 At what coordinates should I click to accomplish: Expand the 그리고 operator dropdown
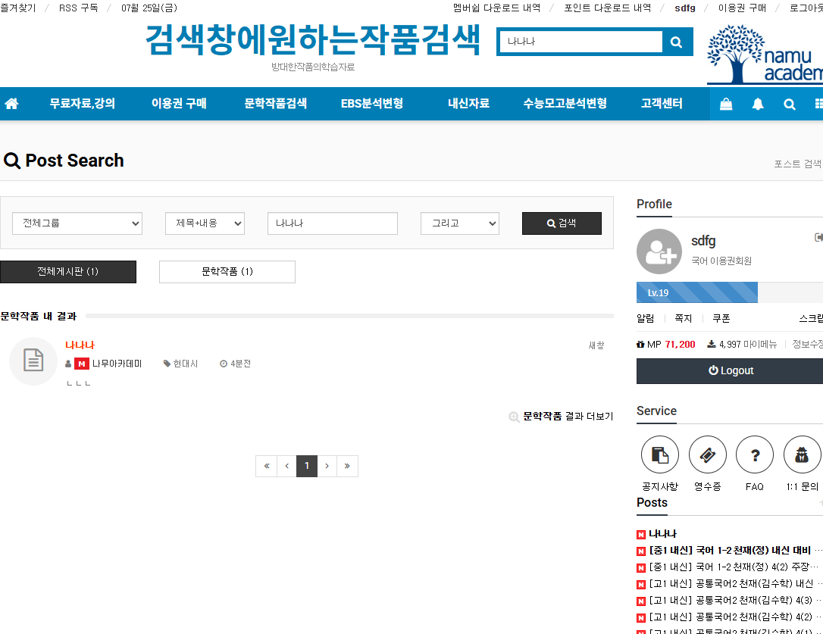(x=460, y=223)
